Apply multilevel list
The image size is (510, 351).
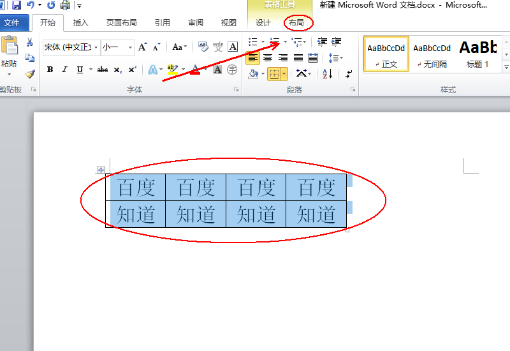296,41
